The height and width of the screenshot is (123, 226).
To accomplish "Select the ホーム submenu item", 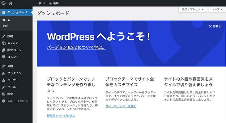I will (6, 20).
